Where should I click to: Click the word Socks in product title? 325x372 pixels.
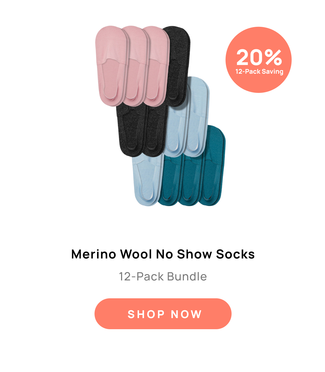(x=235, y=254)
